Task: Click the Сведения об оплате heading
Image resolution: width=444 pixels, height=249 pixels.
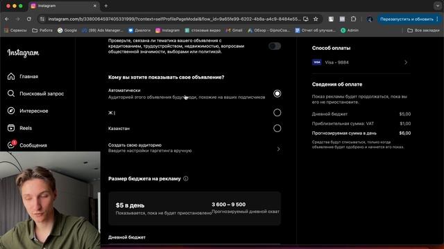Action: [x=337, y=84]
